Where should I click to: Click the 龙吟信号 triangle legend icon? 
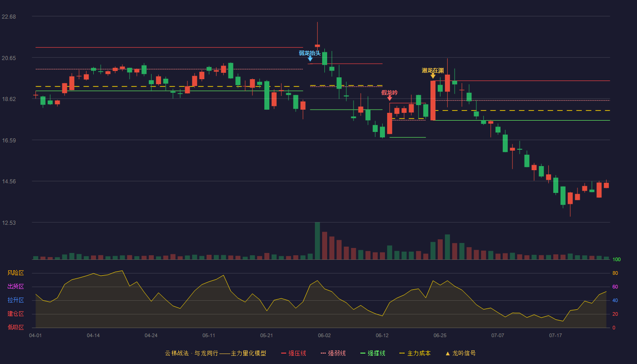[448, 354]
